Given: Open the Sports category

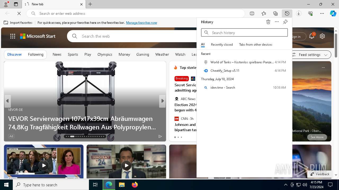Looking at the screenshot, I should 73,54.
